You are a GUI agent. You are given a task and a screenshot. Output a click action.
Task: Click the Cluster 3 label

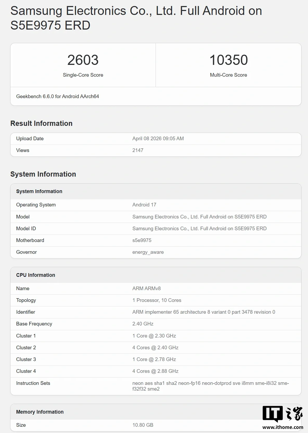(26, 359)
